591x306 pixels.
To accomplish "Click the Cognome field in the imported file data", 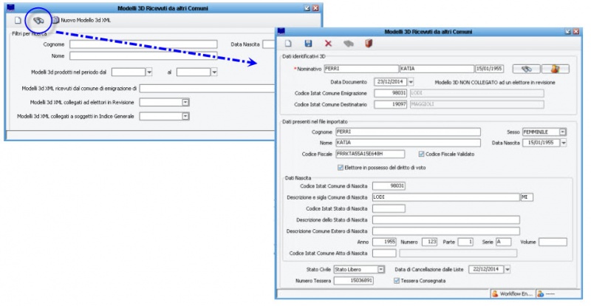I will pyautogui.click(x=408, y=132).
